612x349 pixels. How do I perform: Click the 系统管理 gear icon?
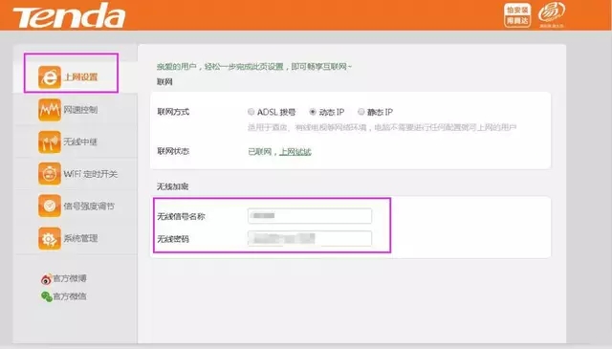click(x=49, y=238)
